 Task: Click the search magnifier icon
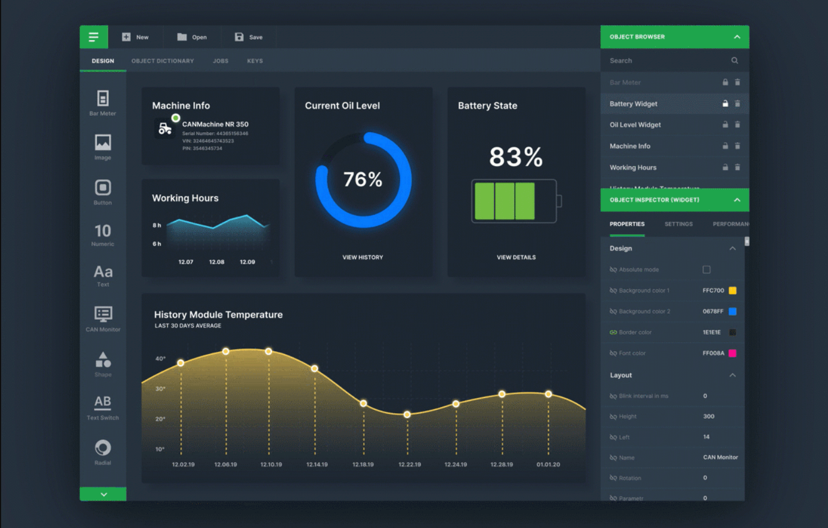tap(734, 60)
